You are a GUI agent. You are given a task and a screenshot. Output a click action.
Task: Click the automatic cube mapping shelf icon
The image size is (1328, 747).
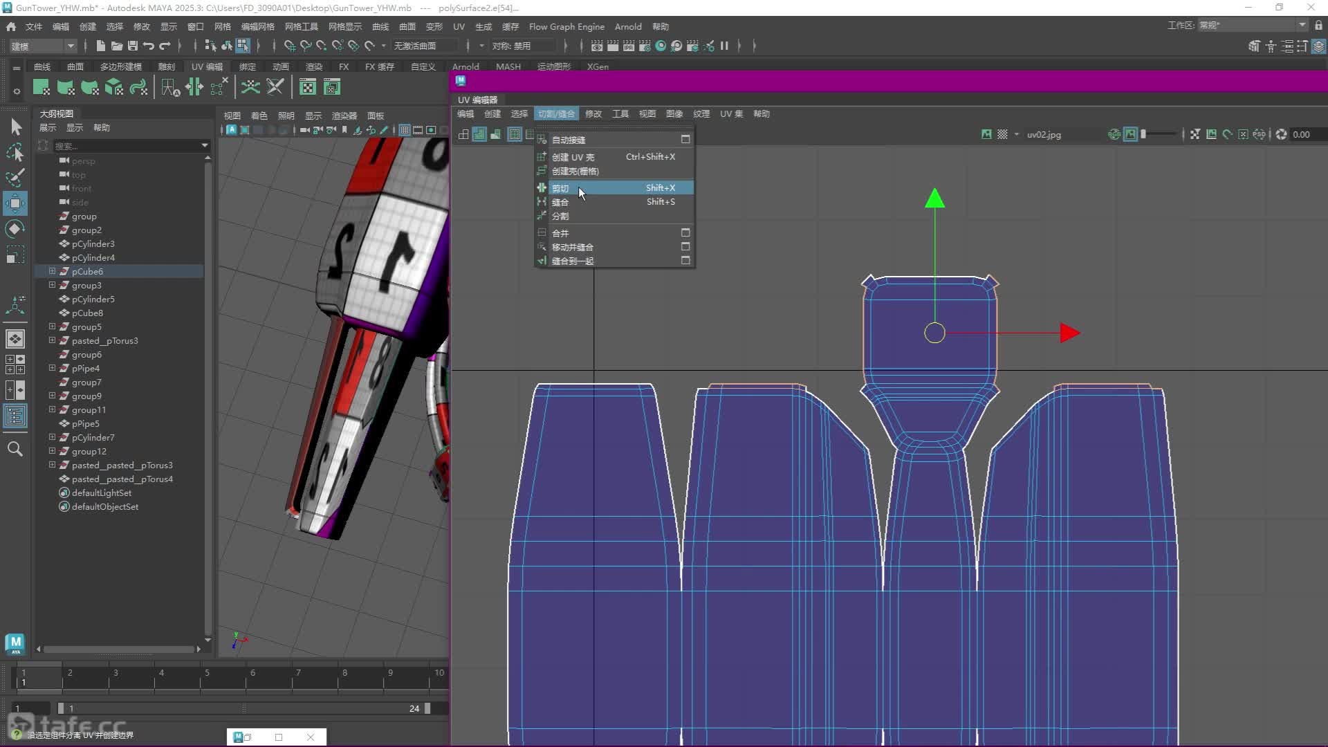click(114, 87)
